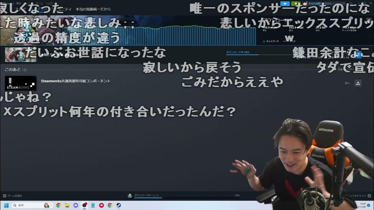Open the first Chrome icon in the taskbar
The width and height of the screenshot is (374, 210).
(58, 205)
